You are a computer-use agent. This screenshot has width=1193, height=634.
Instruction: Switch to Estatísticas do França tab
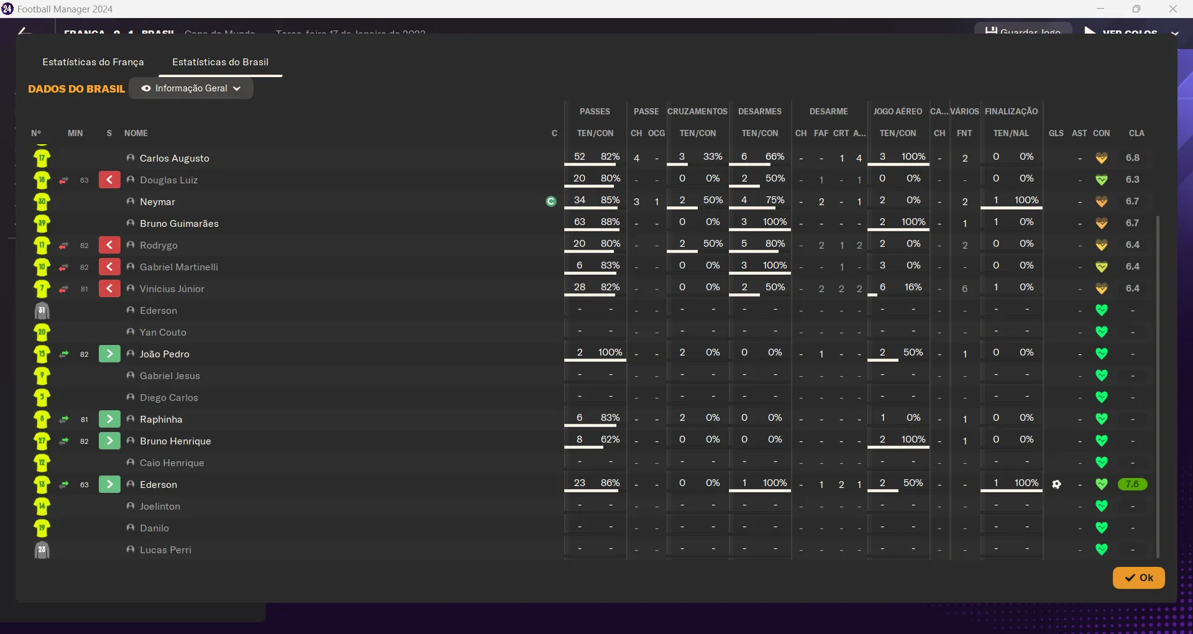pos(93,62)
